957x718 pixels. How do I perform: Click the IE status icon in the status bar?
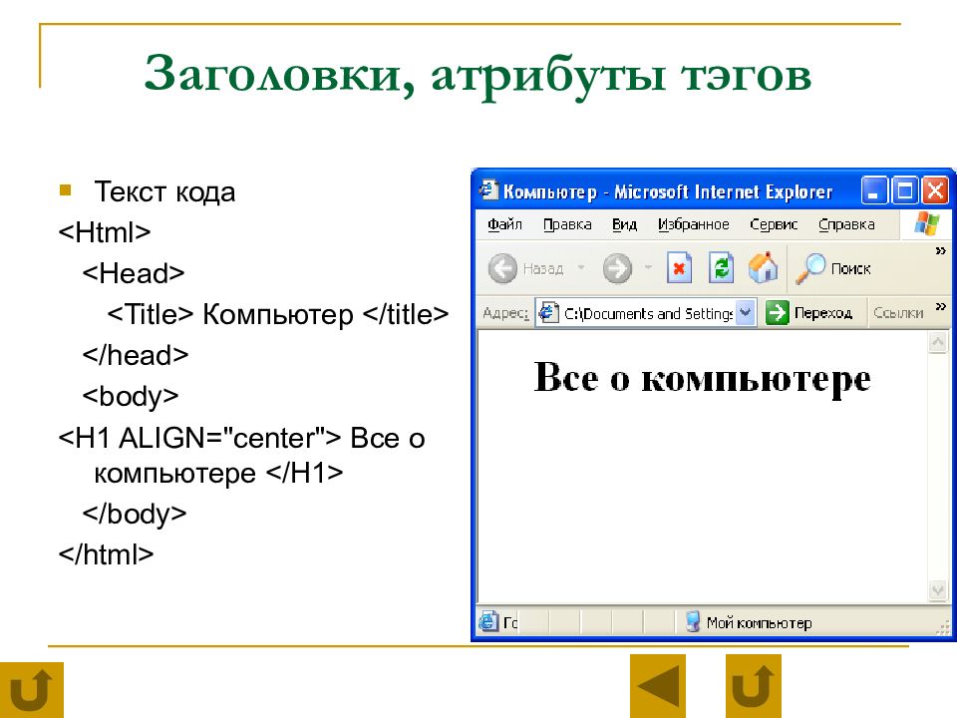click(488, 621)
